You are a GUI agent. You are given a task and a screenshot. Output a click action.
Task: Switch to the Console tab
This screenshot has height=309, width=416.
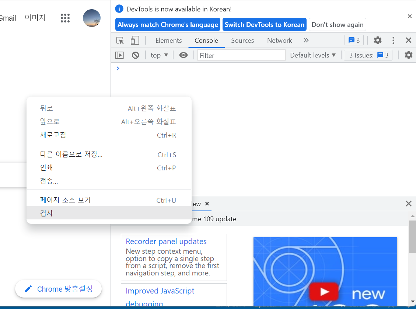(x=206, y=40)
